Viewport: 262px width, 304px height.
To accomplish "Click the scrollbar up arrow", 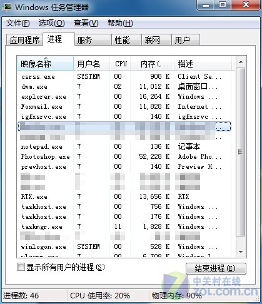I will point(241,62).
